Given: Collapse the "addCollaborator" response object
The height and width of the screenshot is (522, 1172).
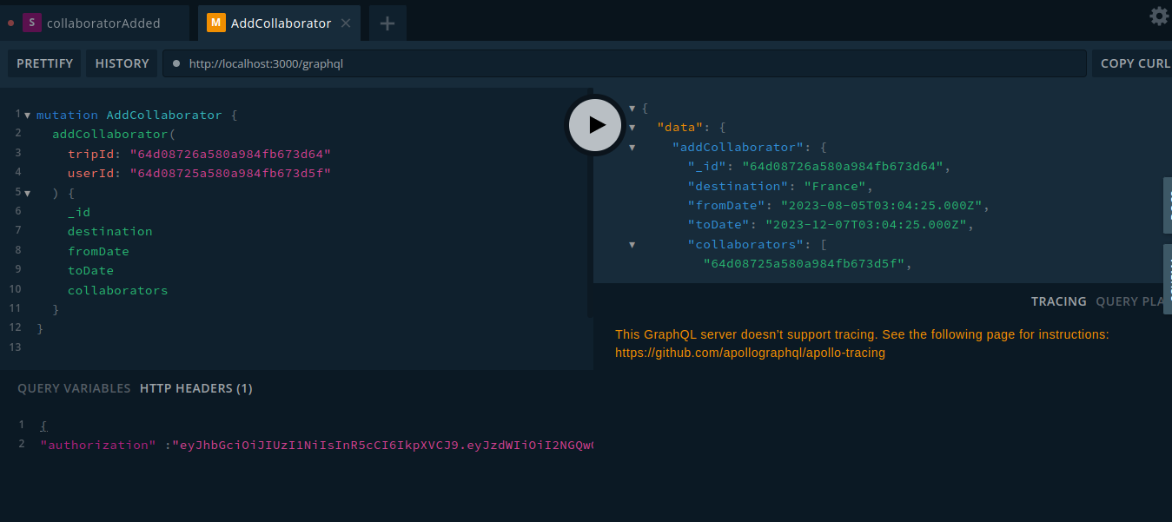Looking at the screenshot, I should (632, 148).
